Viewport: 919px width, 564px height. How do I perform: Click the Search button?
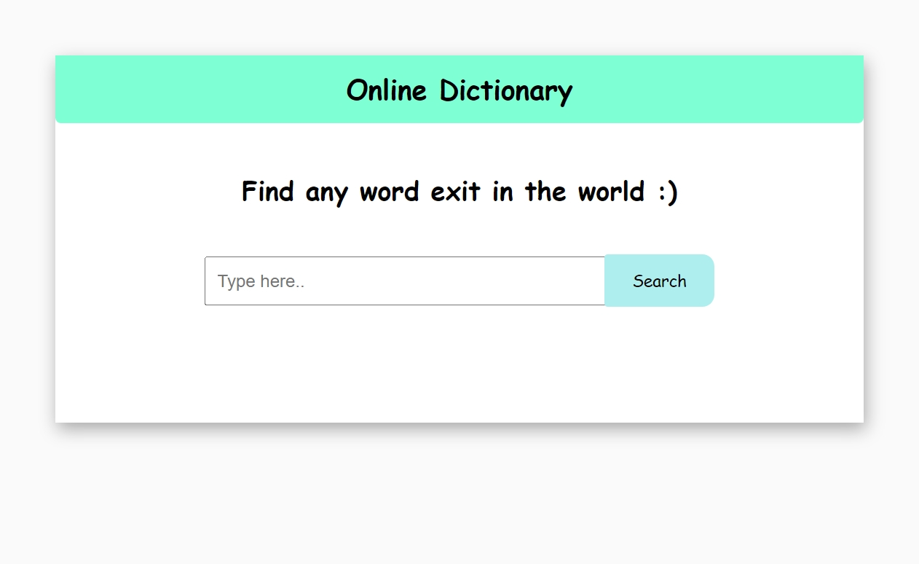[659, 281]
